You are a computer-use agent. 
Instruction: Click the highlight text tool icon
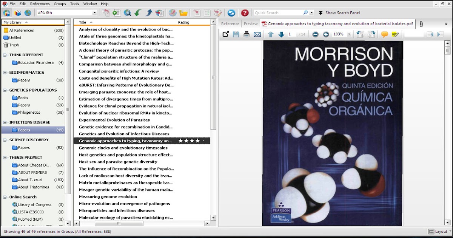click(x=395, y=34)
